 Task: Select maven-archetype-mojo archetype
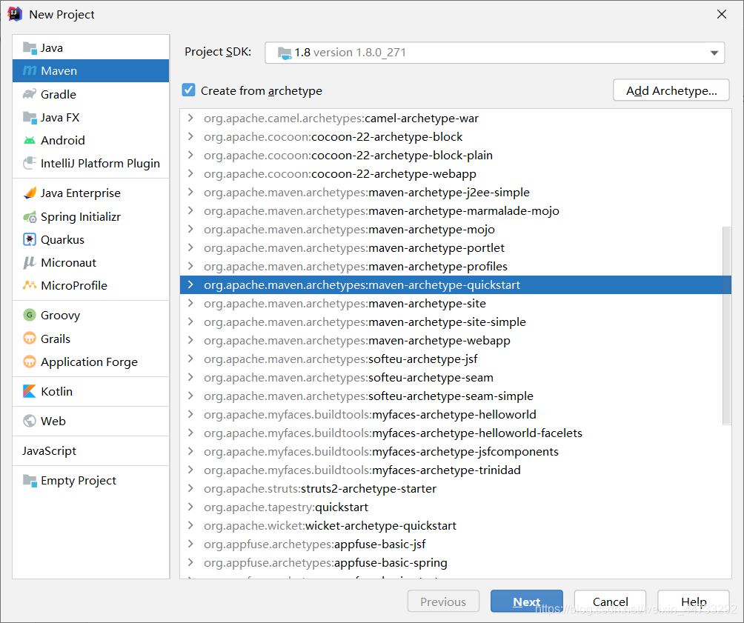click(x=456, y=229)
